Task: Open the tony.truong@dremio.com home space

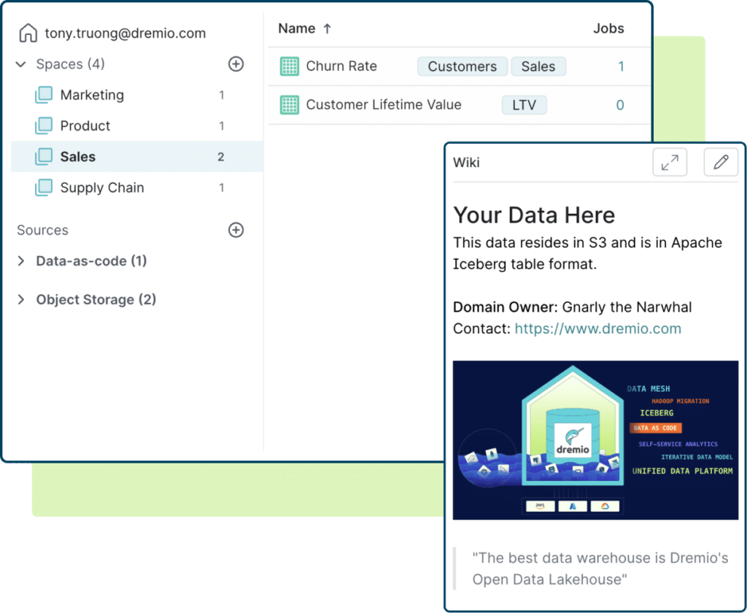Action: [125, 34]
